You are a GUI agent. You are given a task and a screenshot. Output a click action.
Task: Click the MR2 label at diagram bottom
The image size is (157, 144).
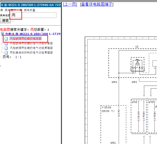pos(113,143)
